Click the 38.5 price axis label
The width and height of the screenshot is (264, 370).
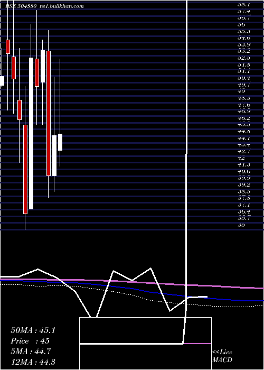(x=244, y=191)
